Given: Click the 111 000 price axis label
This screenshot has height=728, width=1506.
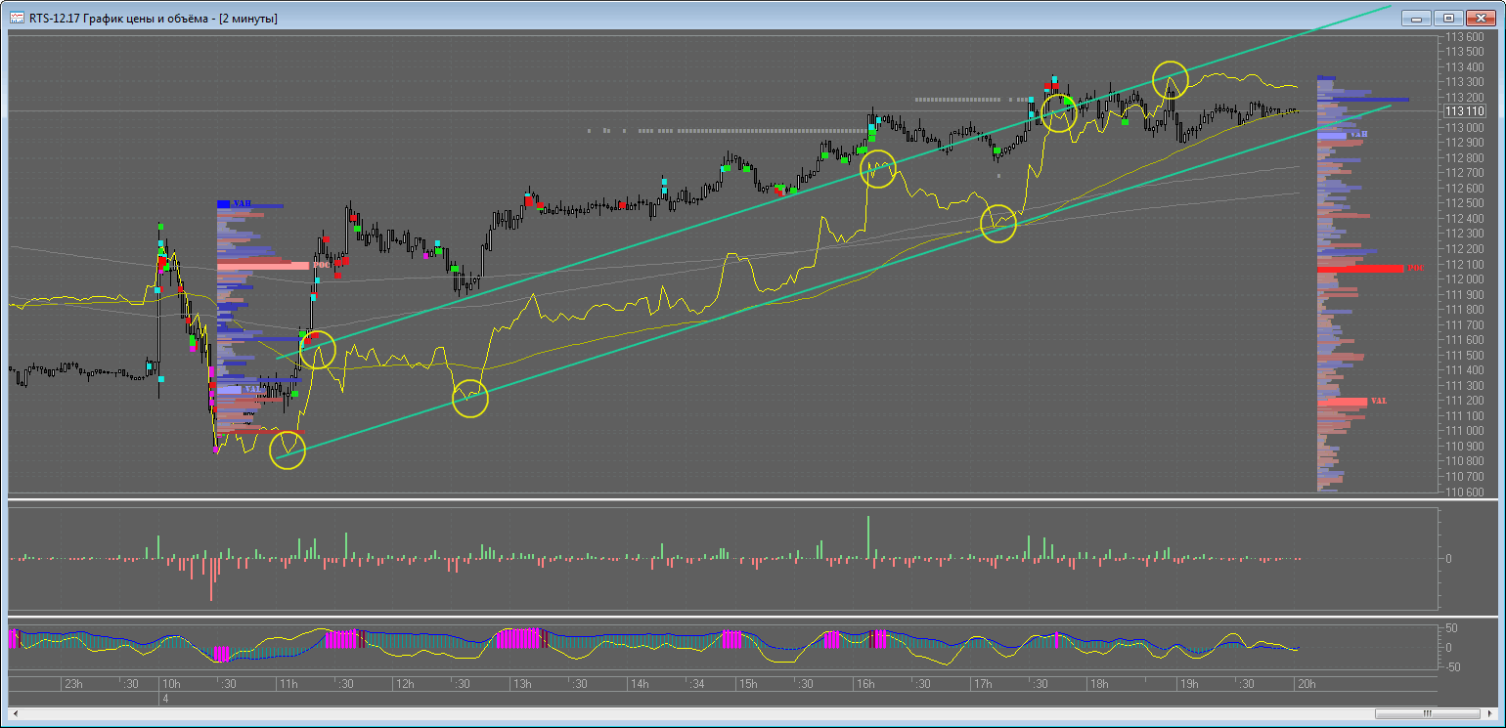Looking at the screenshot, I should pos(1465,431).
